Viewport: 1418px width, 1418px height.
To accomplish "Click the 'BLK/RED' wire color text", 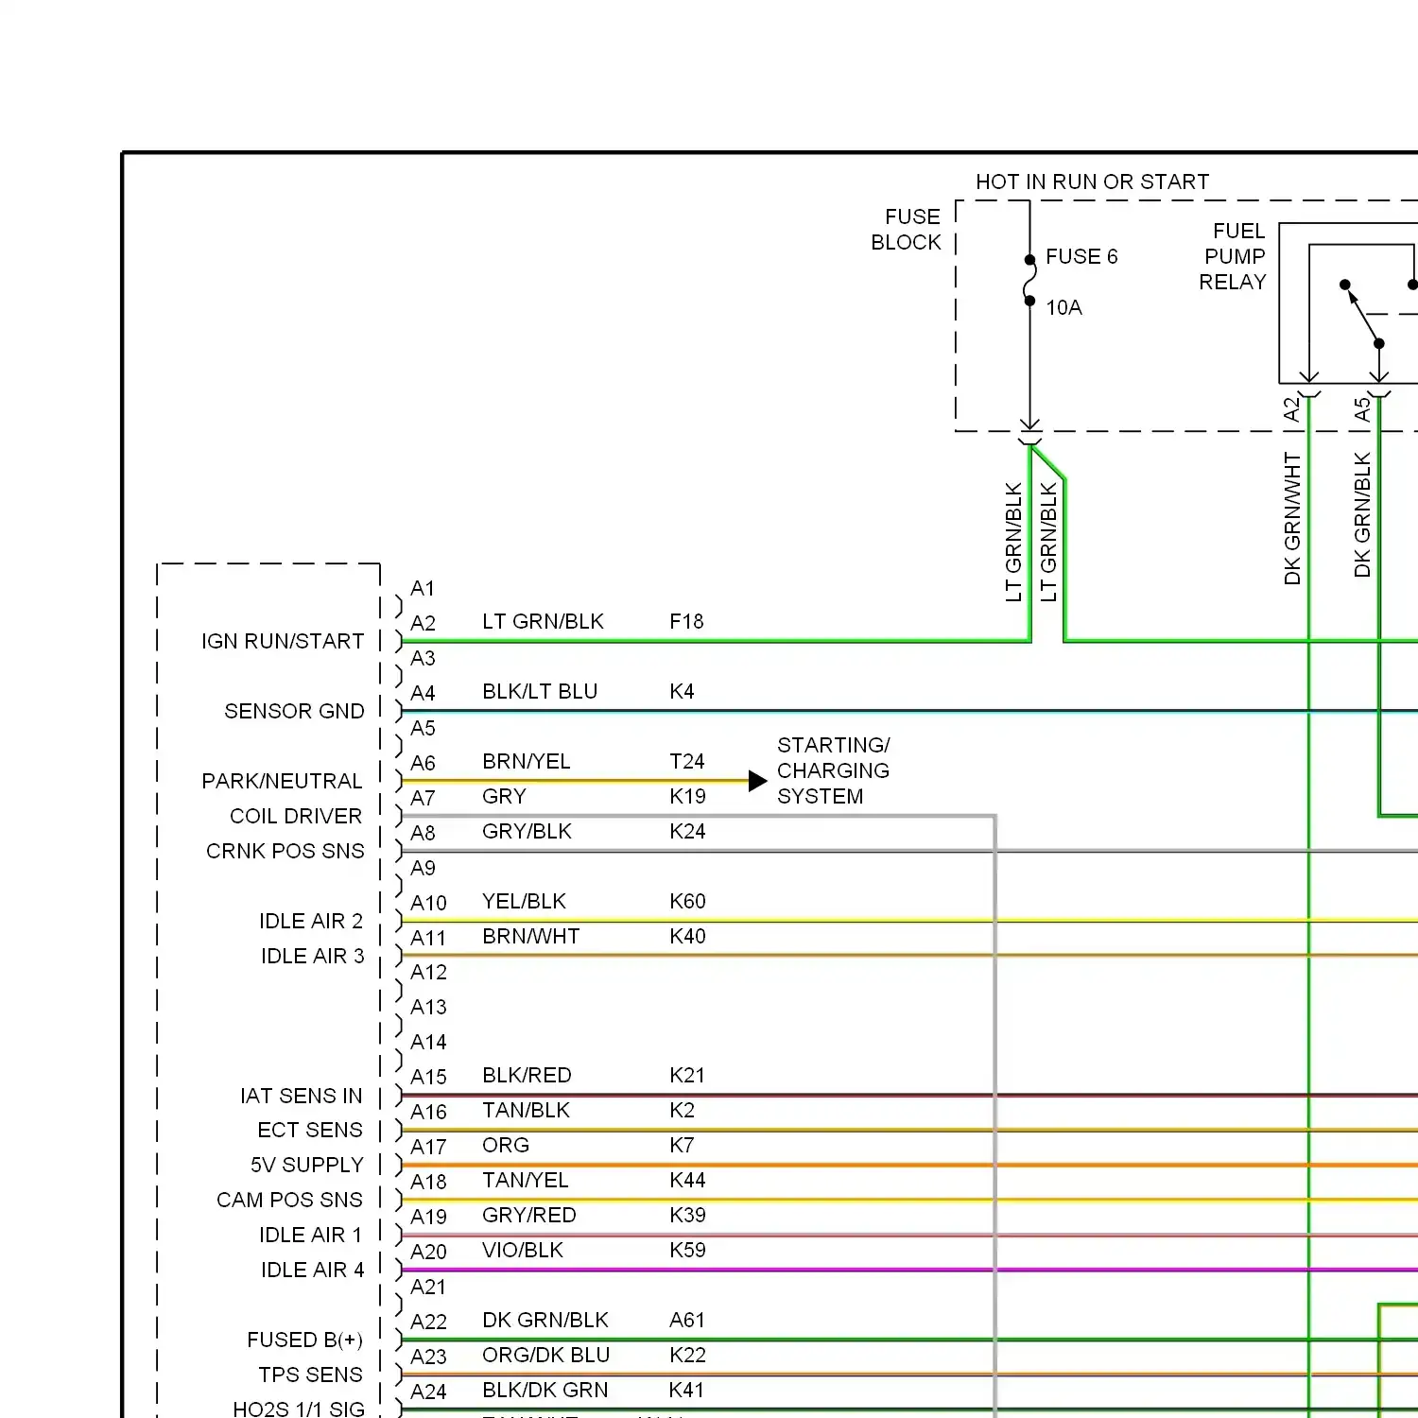I will pos(527,1075).
